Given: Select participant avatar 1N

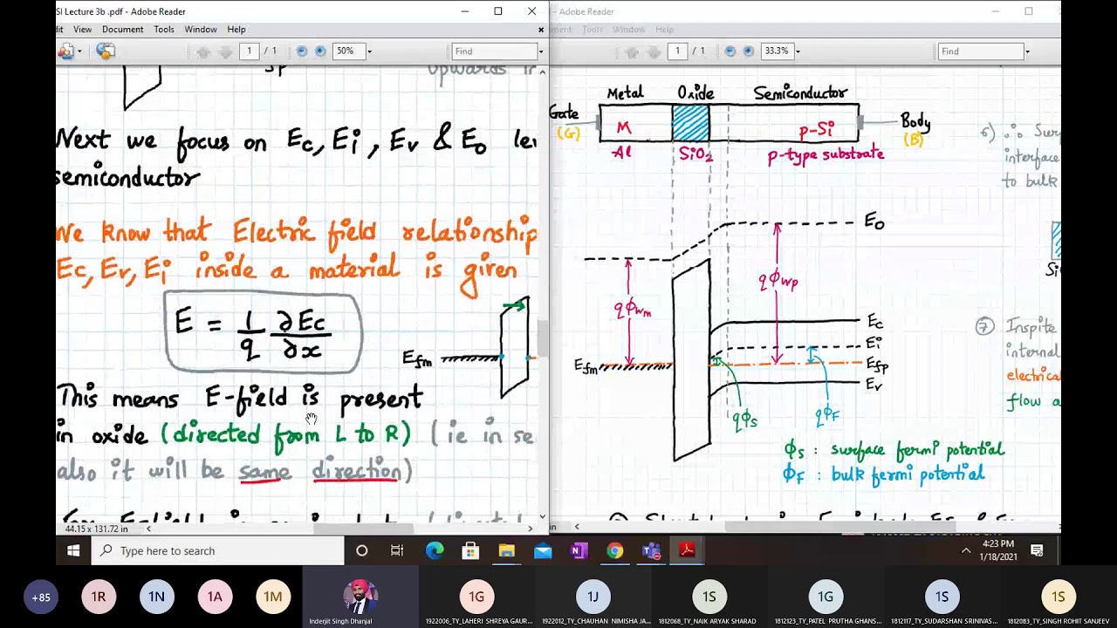Looking at the screenshot, I should coord(156,597).
